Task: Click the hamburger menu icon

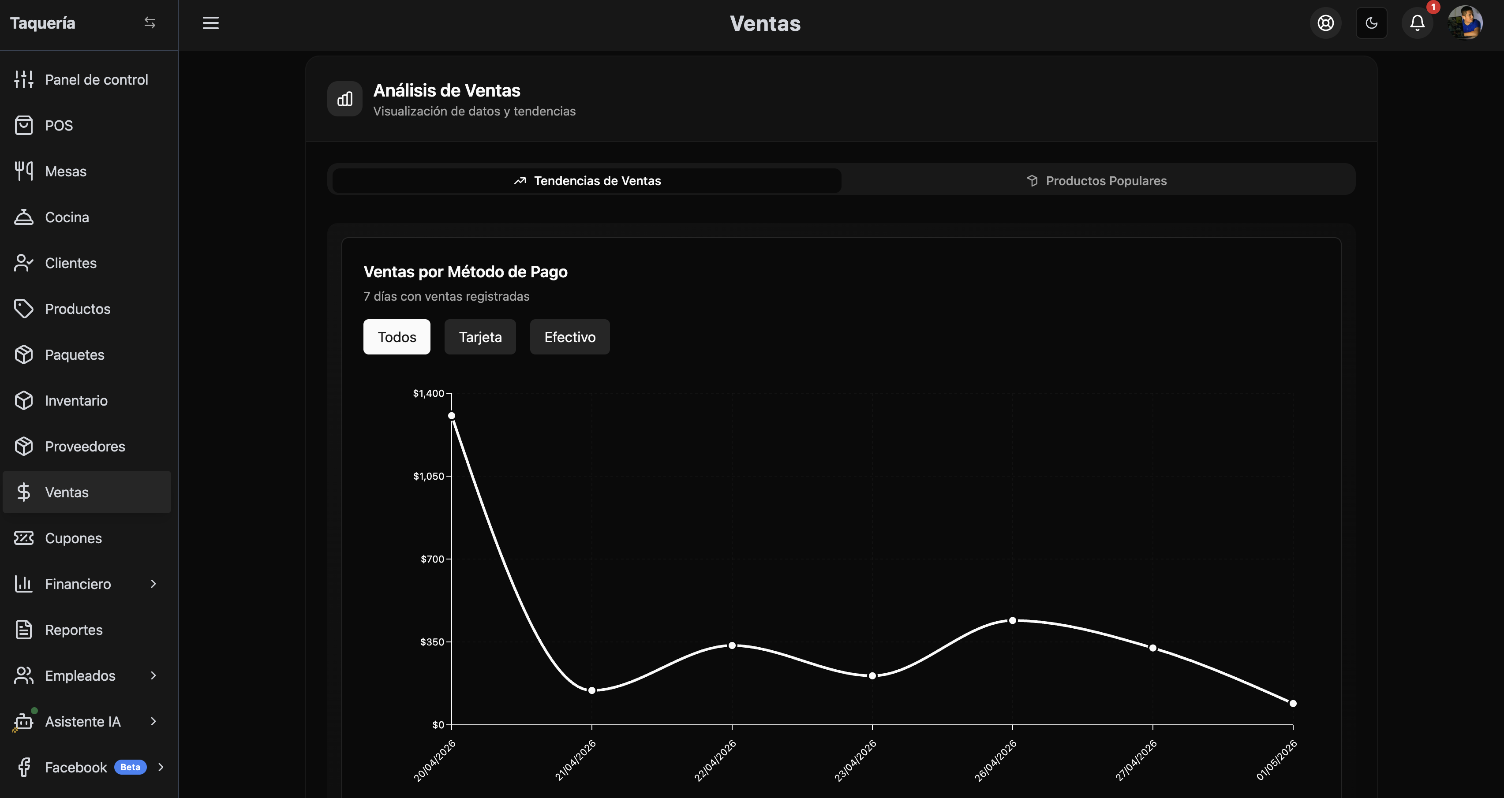Action: pos(211,23)
